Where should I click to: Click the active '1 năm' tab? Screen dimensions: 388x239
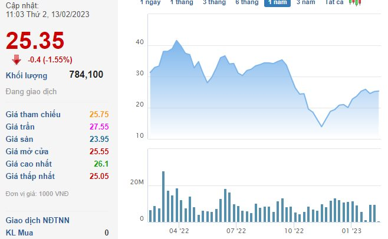pyautogui.click(x=277, y=2)
